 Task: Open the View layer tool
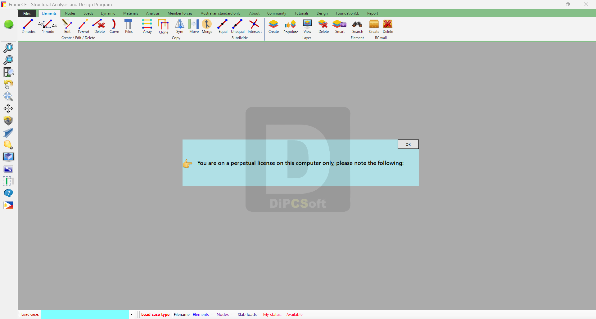[307, 26]
